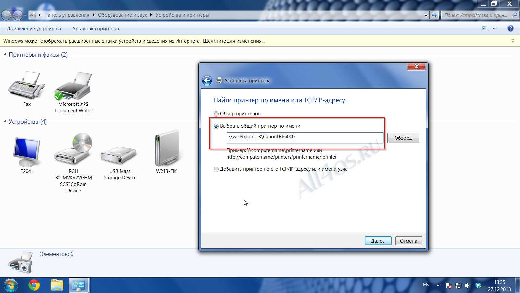Go to Оборудование и звук breadcrumb
This screenshot has width=520, height=293.
pyautogui.click(x=123, y=15)
